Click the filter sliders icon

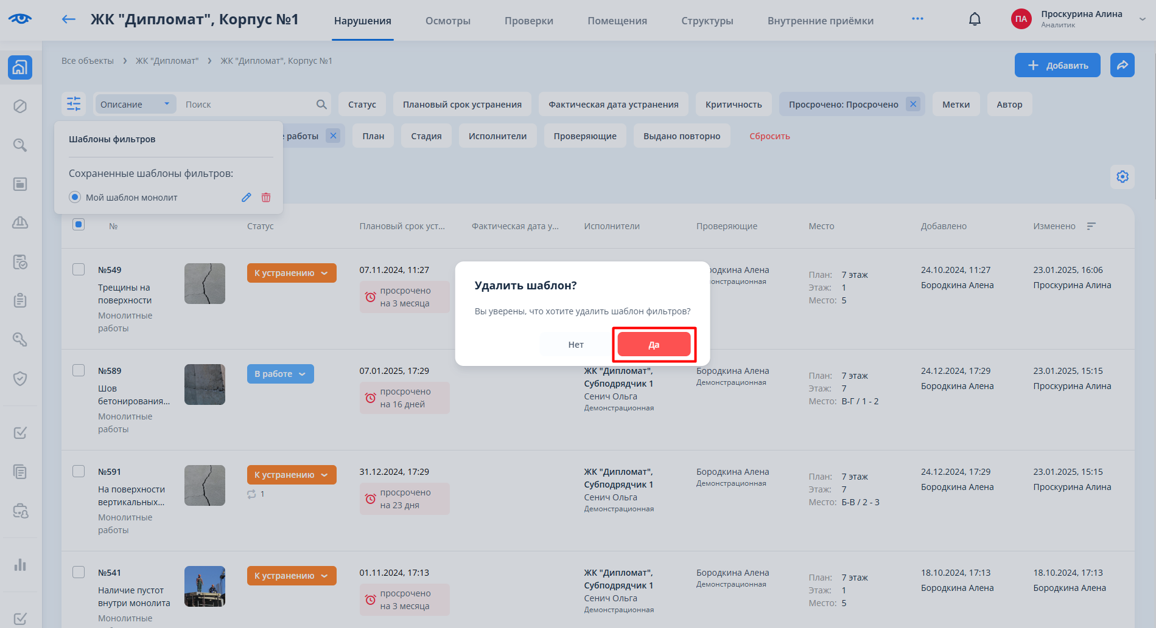74,104
